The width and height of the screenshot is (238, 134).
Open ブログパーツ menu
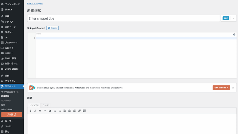click(x=12, y=43)
